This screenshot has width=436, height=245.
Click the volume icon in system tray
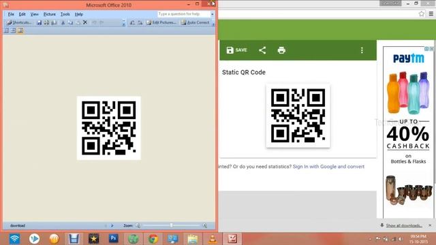coord(400,239)
